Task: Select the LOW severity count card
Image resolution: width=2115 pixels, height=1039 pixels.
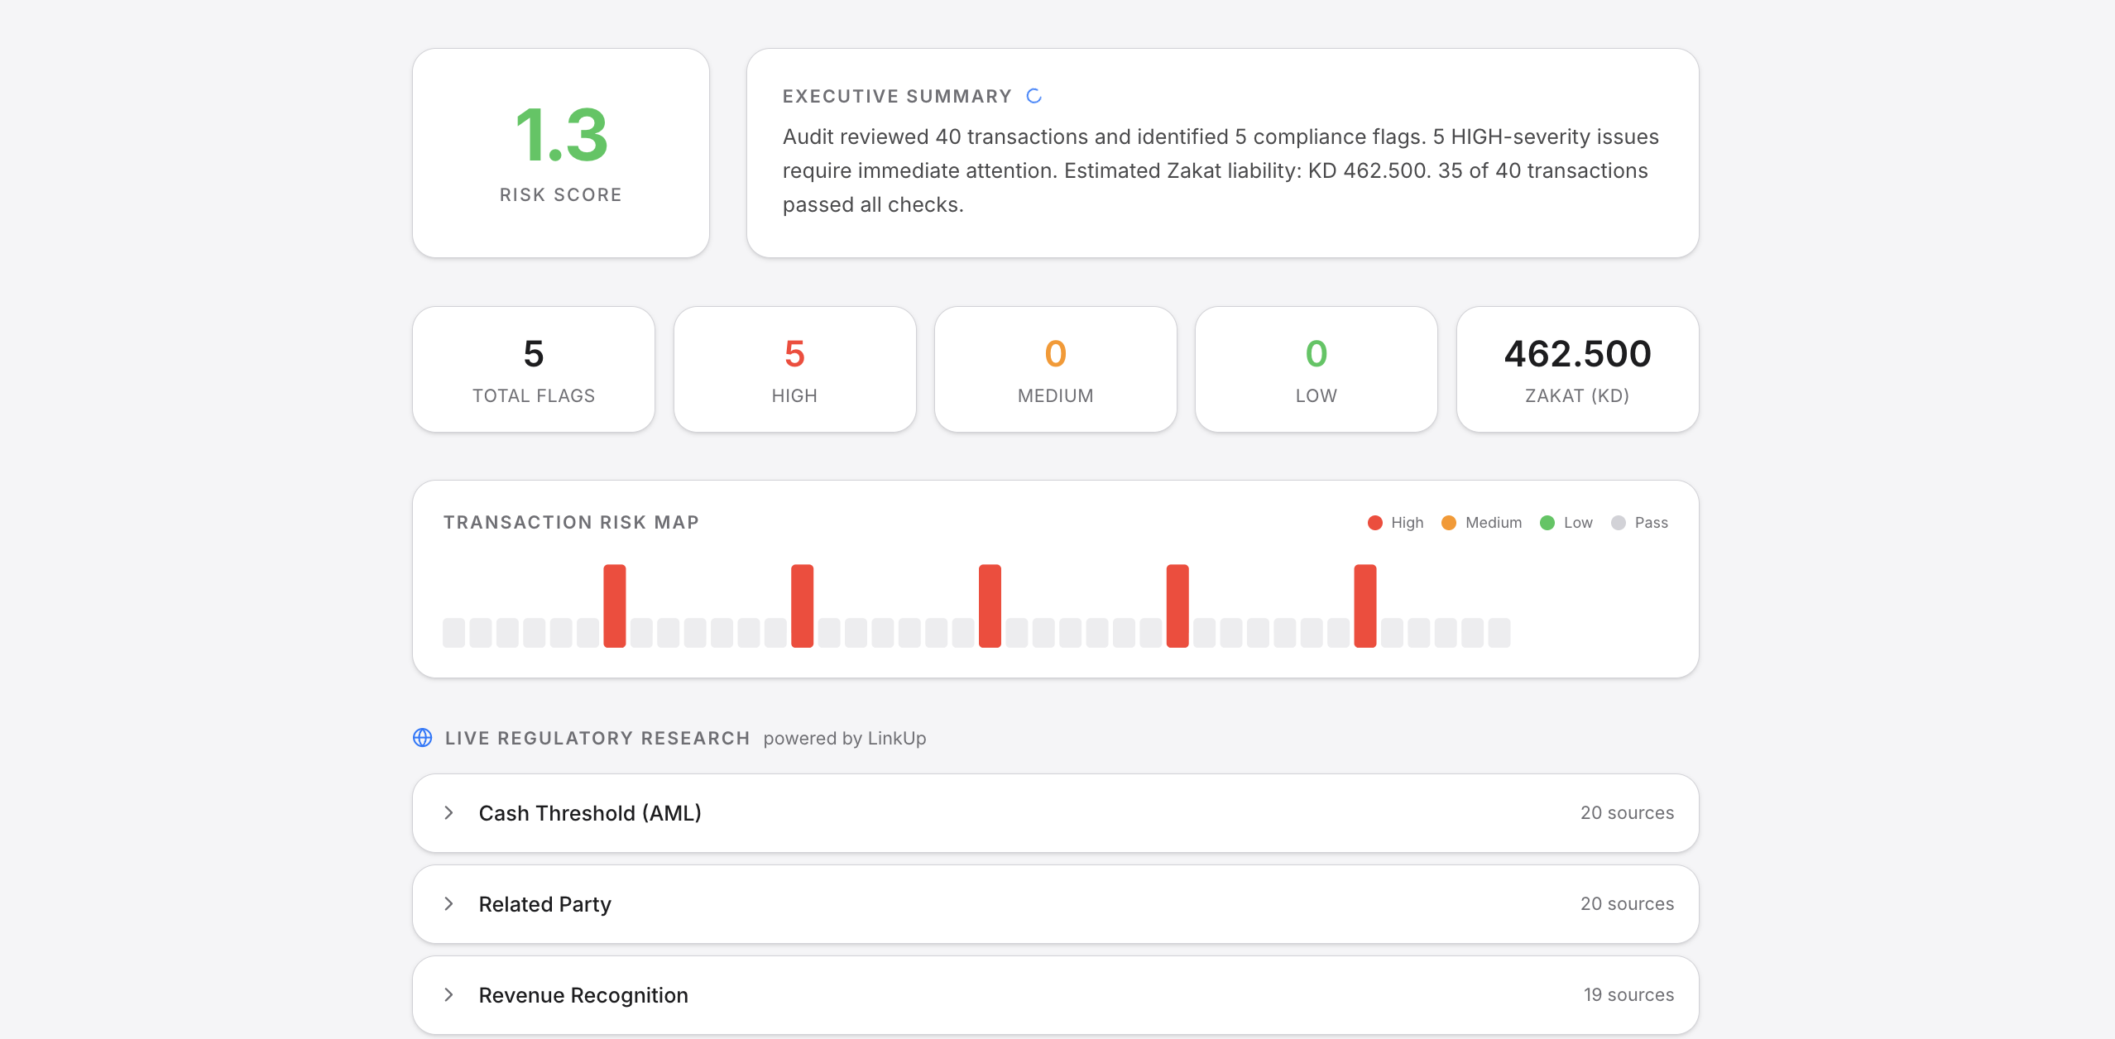Action: click(1316, 370)
